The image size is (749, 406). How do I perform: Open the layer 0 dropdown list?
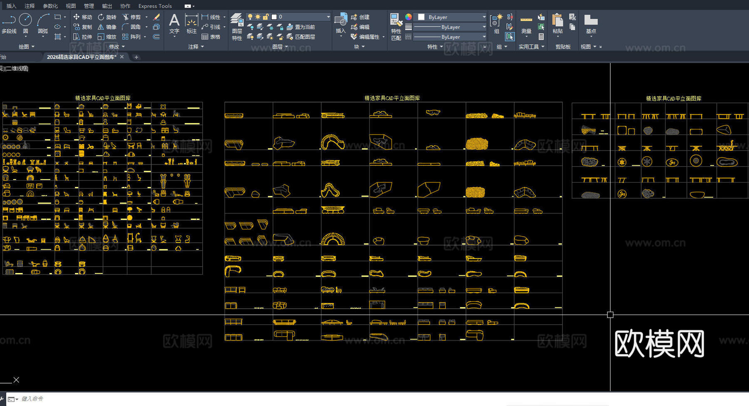(x=328, y=17)
